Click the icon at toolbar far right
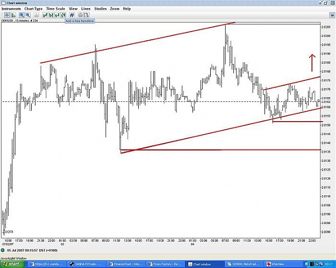This screenshot has height=268, width=336. pyautogui.click(x=332, y=15)
